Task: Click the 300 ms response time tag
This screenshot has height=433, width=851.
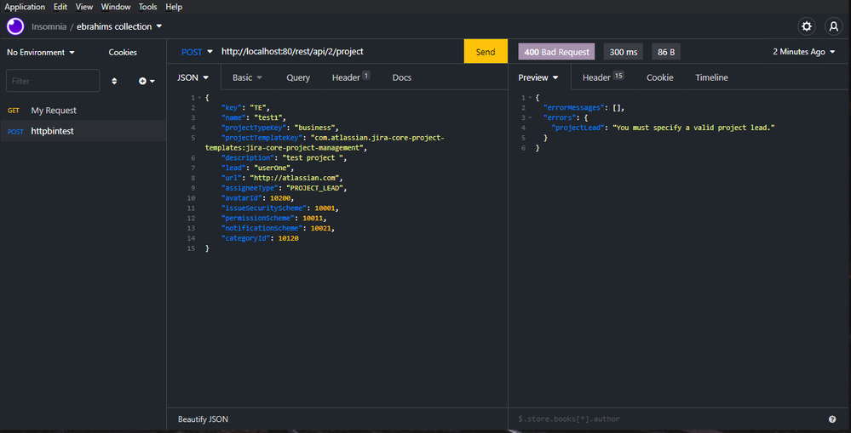Action: [x=624, y=52]
